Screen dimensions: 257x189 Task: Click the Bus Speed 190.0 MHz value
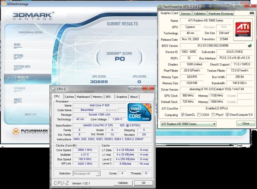pyautogui.click(x=85, y=159)
